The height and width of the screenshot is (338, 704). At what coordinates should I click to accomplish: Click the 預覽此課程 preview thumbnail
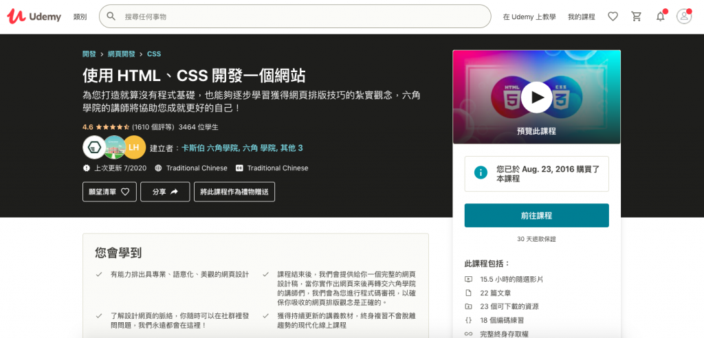click(x=536, y=97)
